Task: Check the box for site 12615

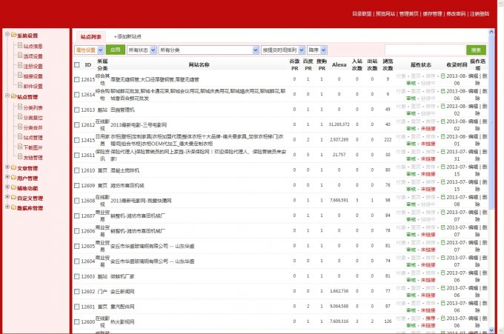Action: [x=77, y=80]
